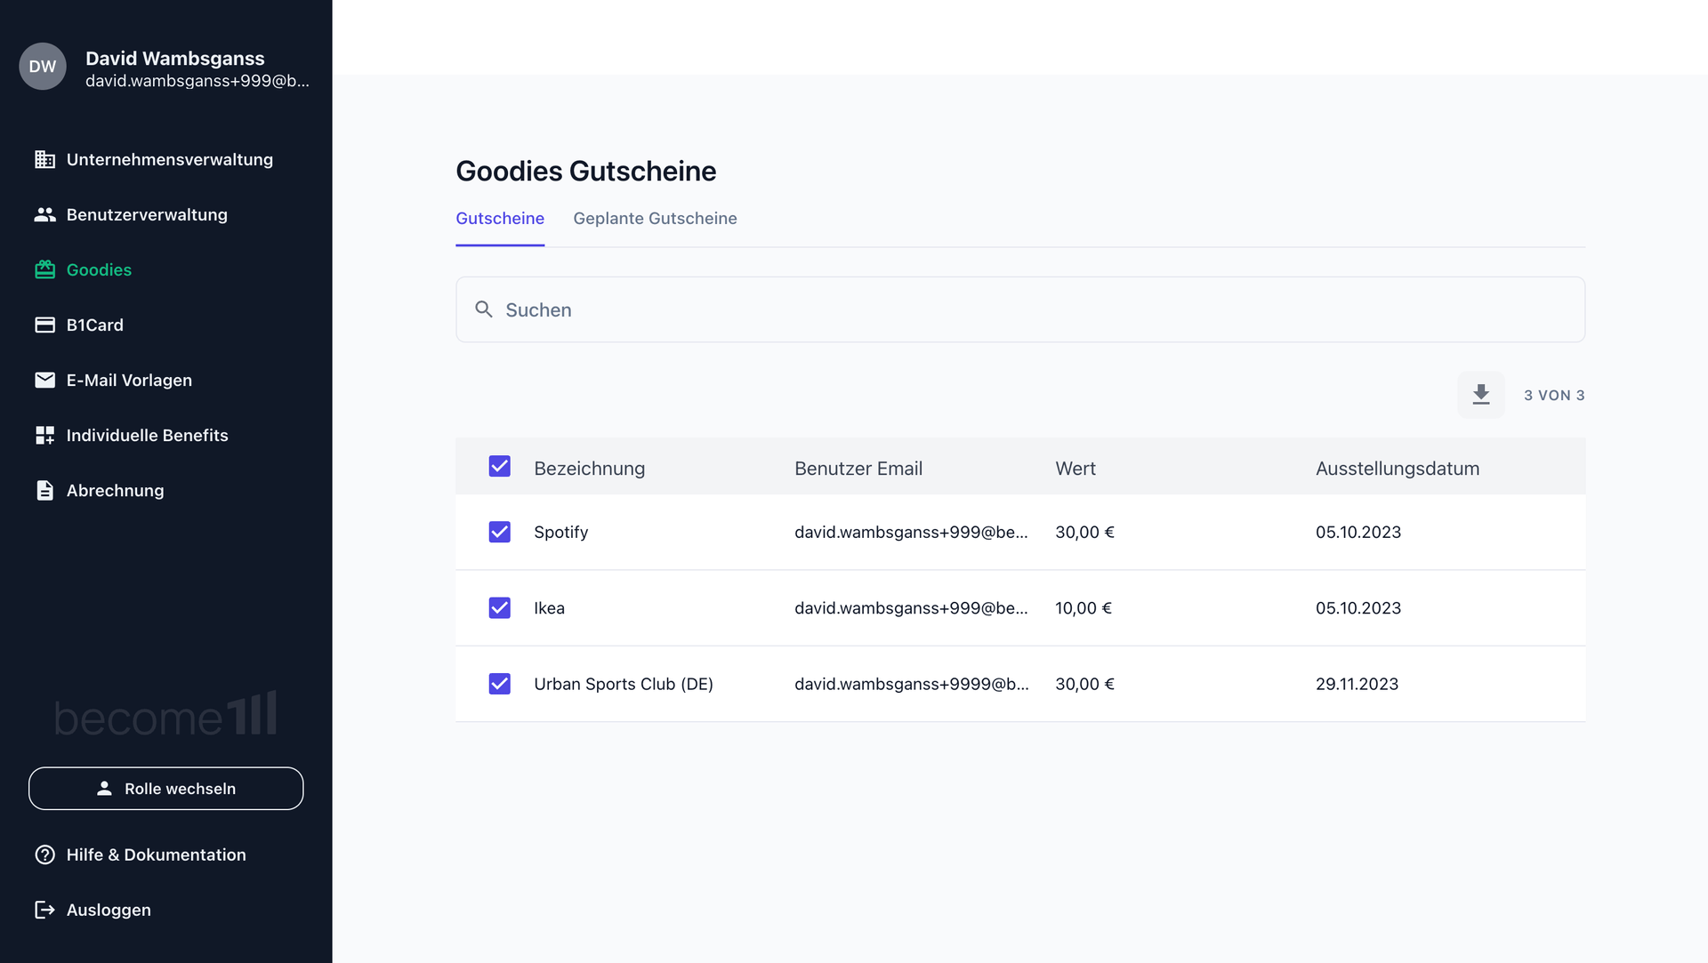Download the selected vouchers
Image resolution: width=1708 pixels, height=963 pixels.
(x=1480, y=395)
